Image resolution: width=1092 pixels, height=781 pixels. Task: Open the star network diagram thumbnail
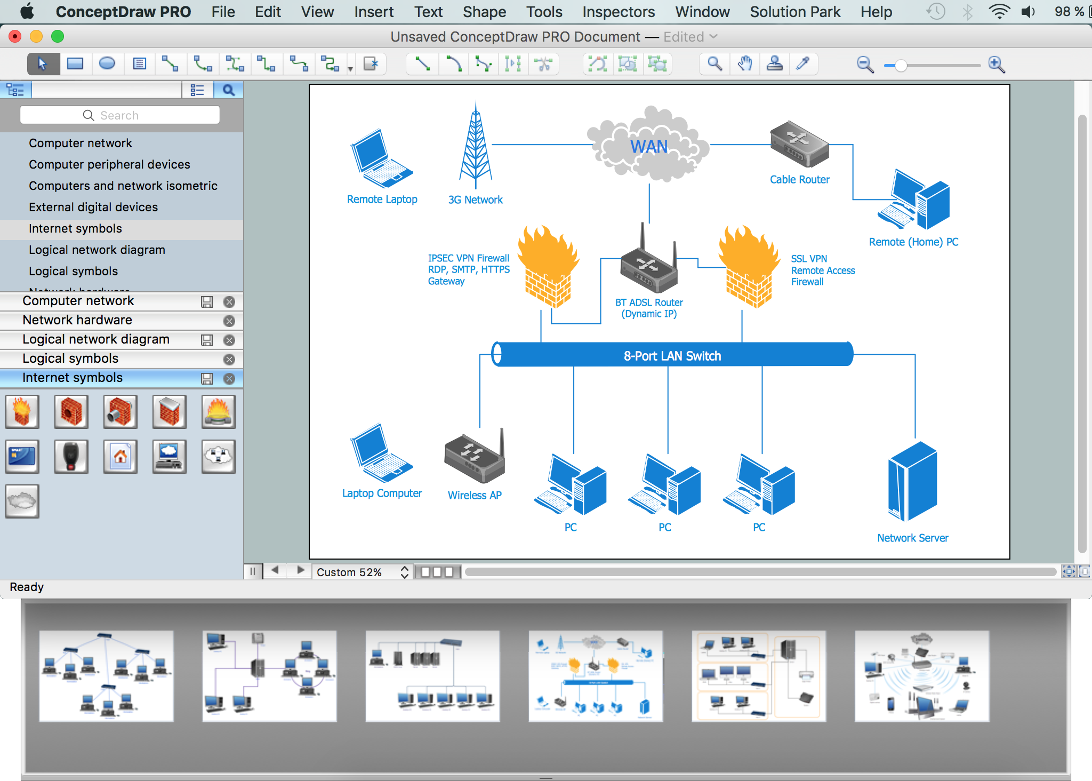[106, 676]
